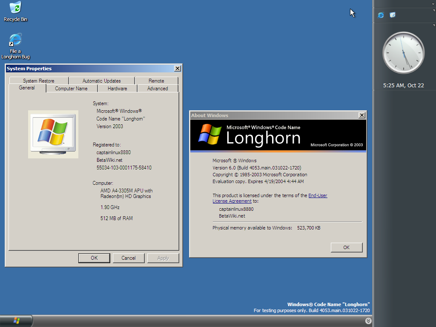Click the analog clock in sidebar
The width and height of the screenshot is (436, 327).
[x=404, y=52]
